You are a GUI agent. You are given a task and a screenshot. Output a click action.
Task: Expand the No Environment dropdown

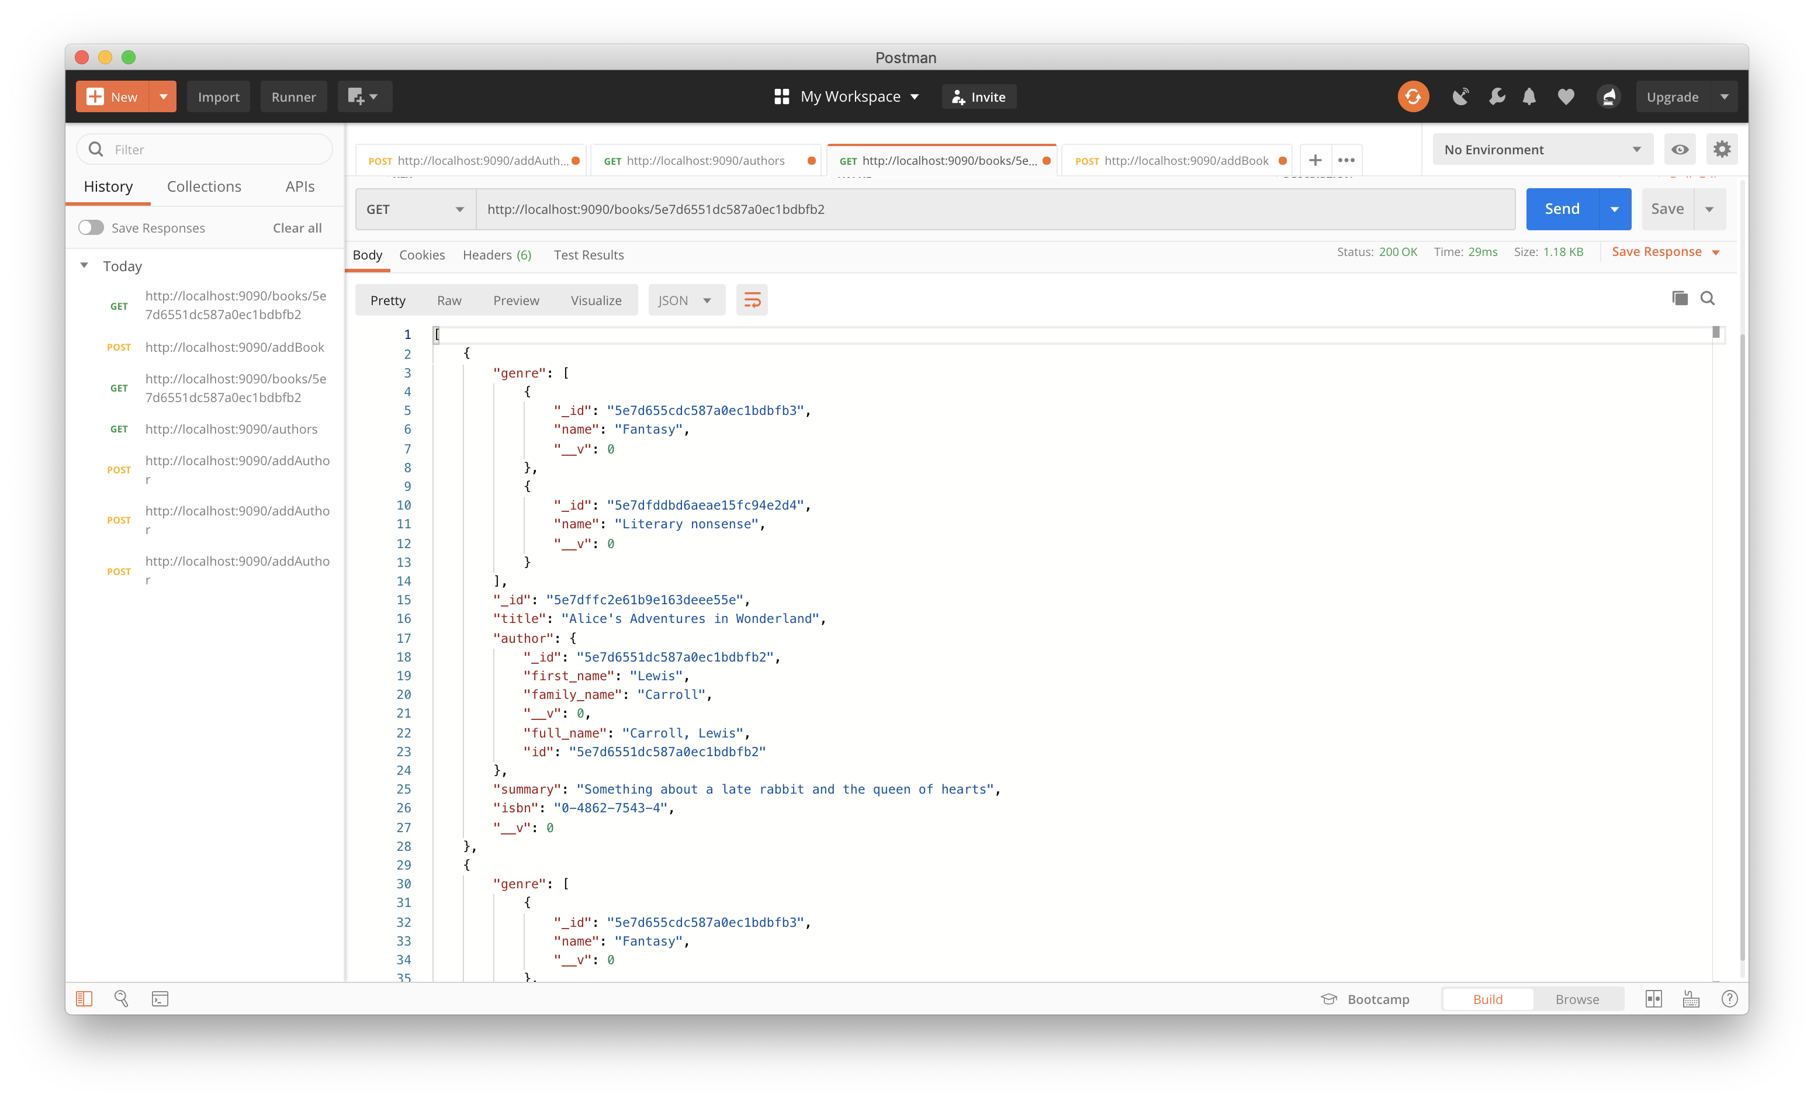click(1542, 150)
